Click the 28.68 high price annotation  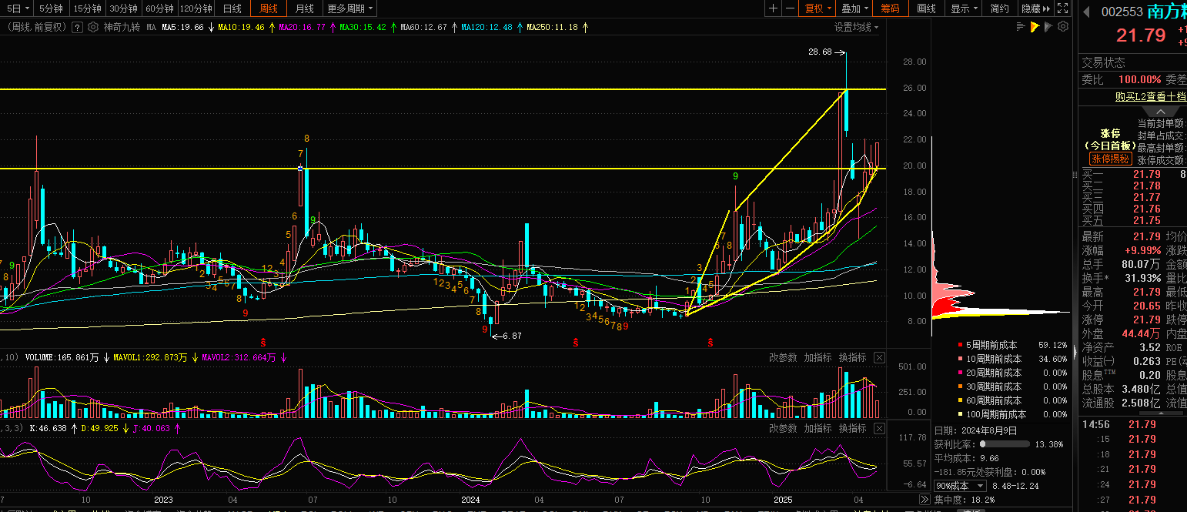coord(821,52)
